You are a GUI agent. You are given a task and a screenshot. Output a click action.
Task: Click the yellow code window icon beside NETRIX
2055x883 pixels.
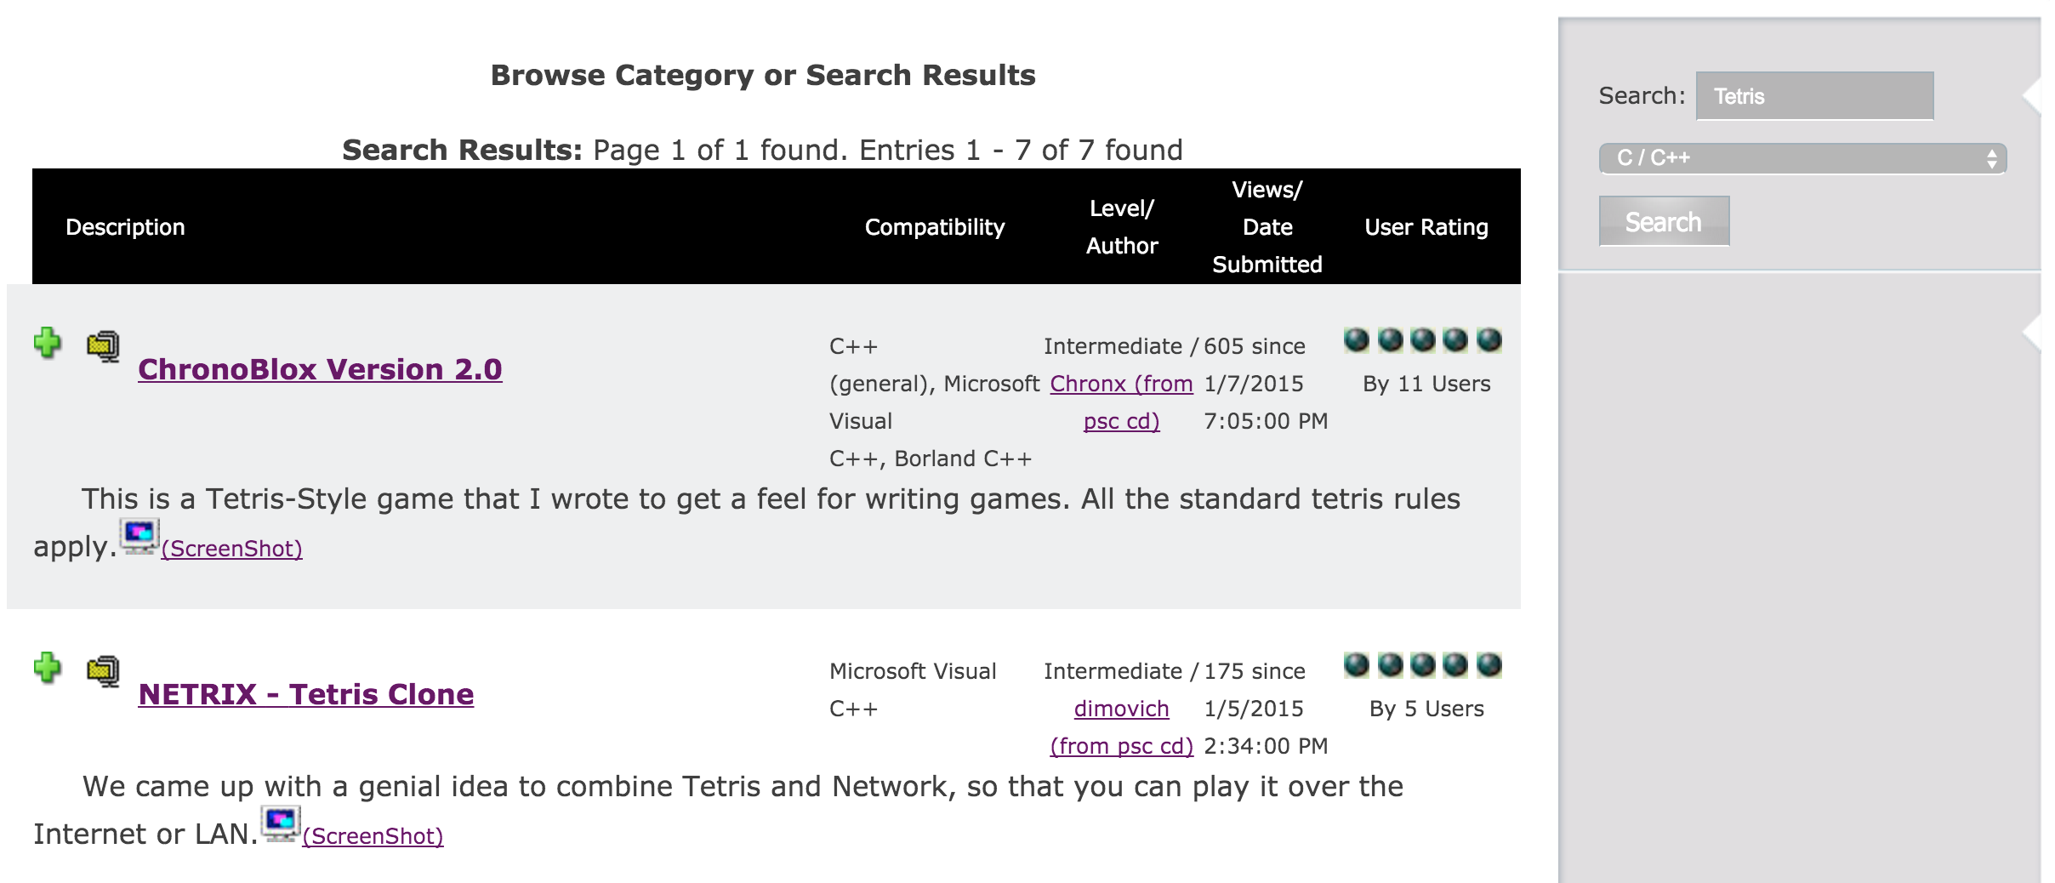pyautogui.click(x=103, y=671)
